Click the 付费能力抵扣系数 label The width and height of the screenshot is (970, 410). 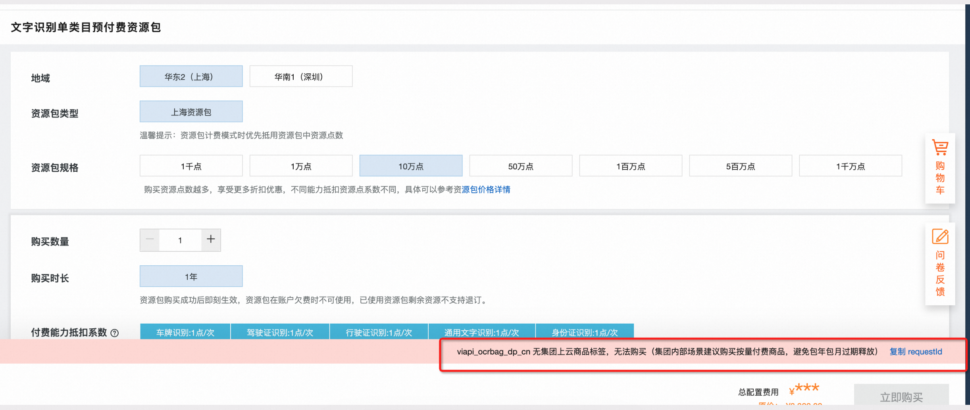pyautogui.click(x=69, y=333)
